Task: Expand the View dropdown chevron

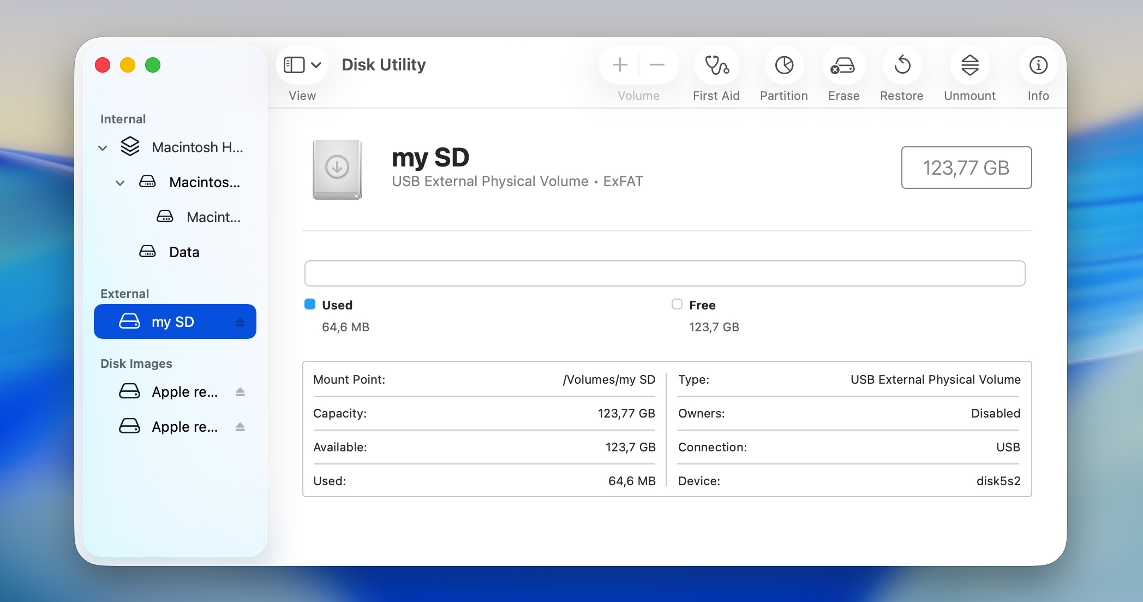Action: coord(316,65)
